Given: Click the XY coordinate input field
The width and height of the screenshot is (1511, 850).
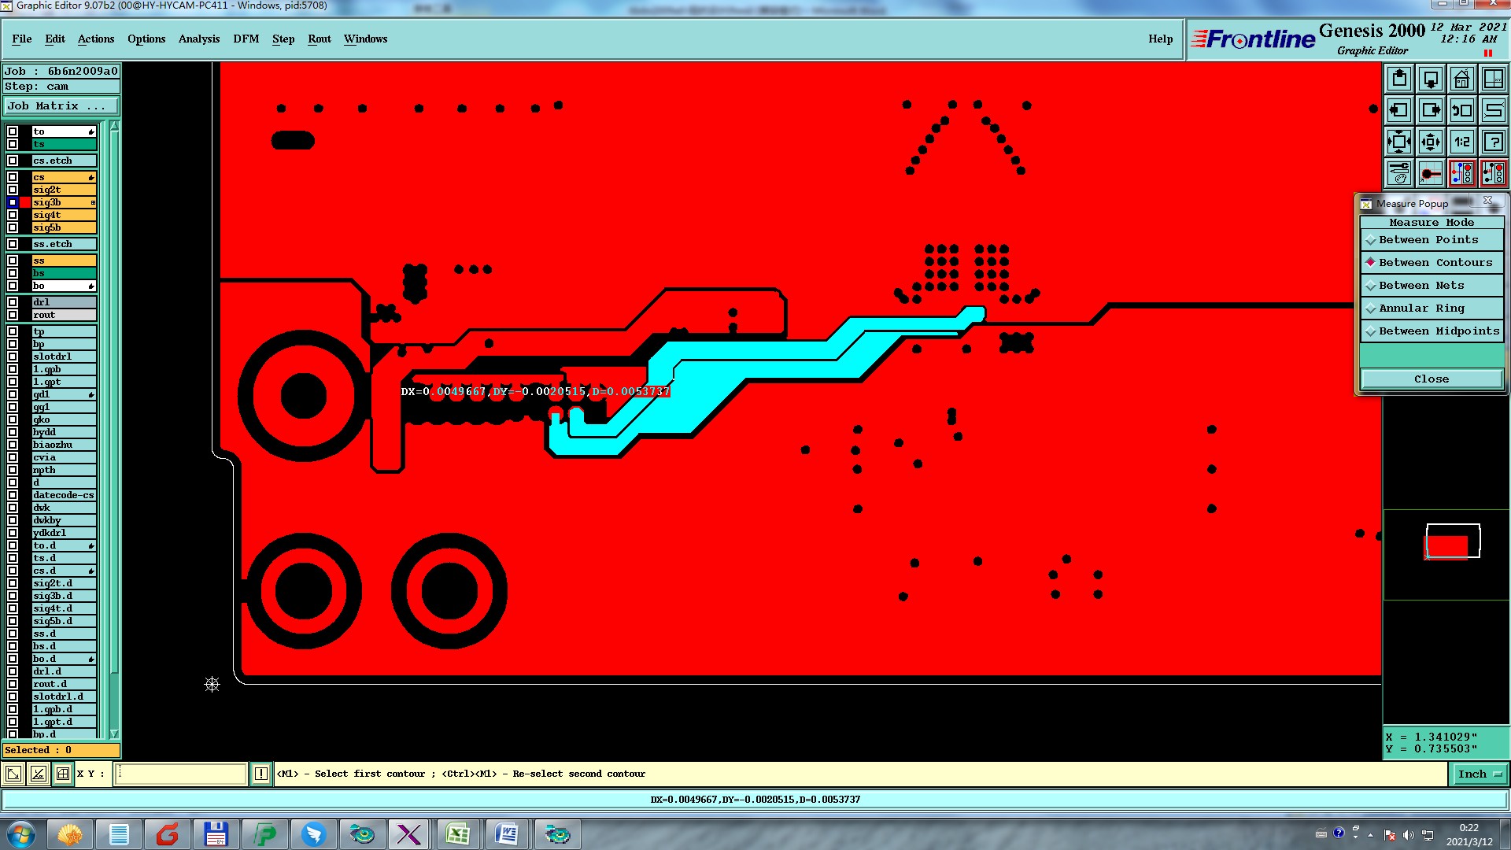Looking at the screenshot, I should pyautogui.click(x=181, y=774).
